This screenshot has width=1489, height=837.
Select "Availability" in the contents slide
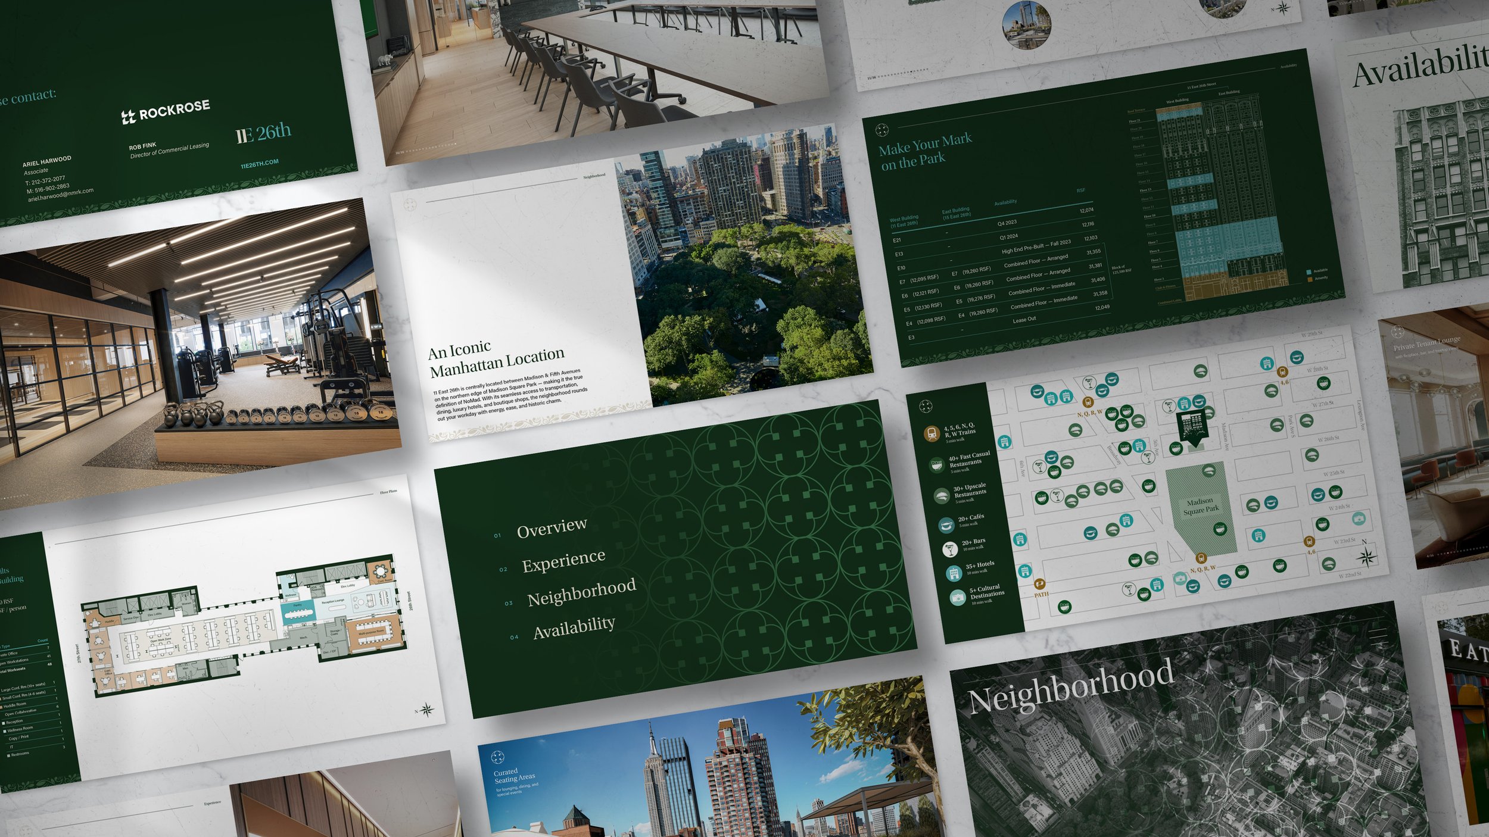pyautogui.click(x=574, y=627)
